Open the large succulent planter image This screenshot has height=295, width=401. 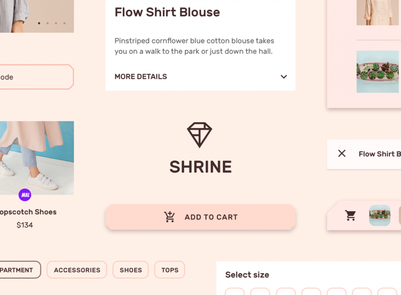[378, 72]
